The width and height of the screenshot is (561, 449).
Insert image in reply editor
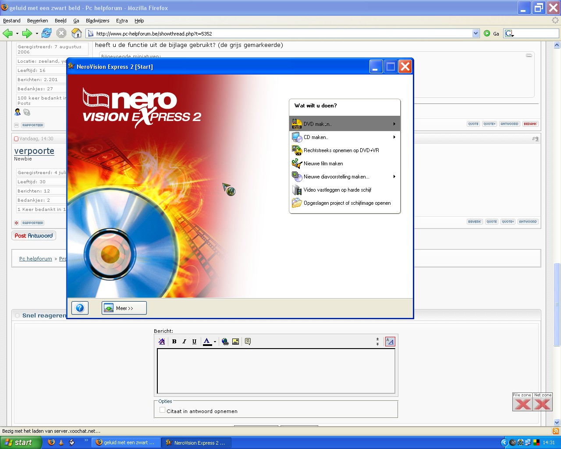point(235,342)
